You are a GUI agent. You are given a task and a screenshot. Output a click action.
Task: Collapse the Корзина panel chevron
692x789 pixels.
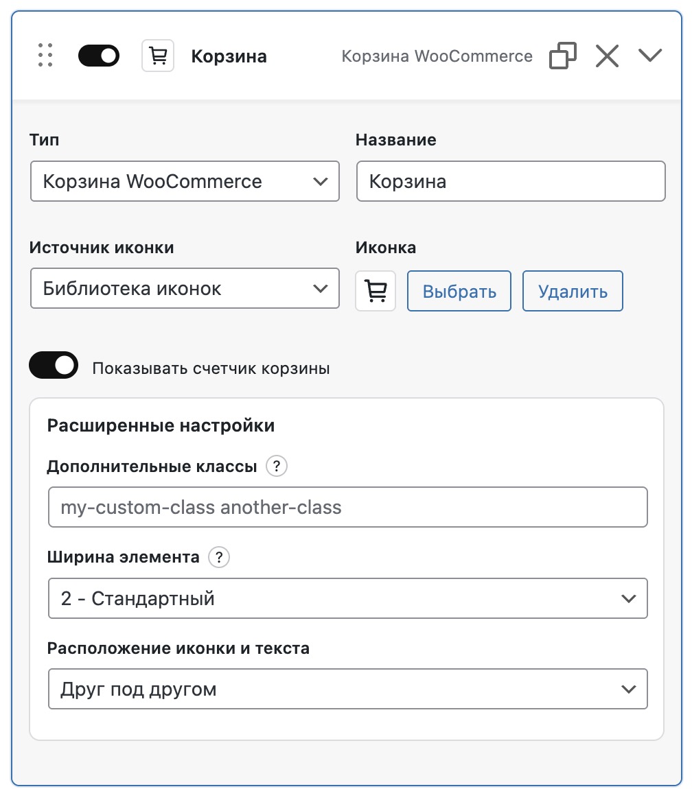650,55
